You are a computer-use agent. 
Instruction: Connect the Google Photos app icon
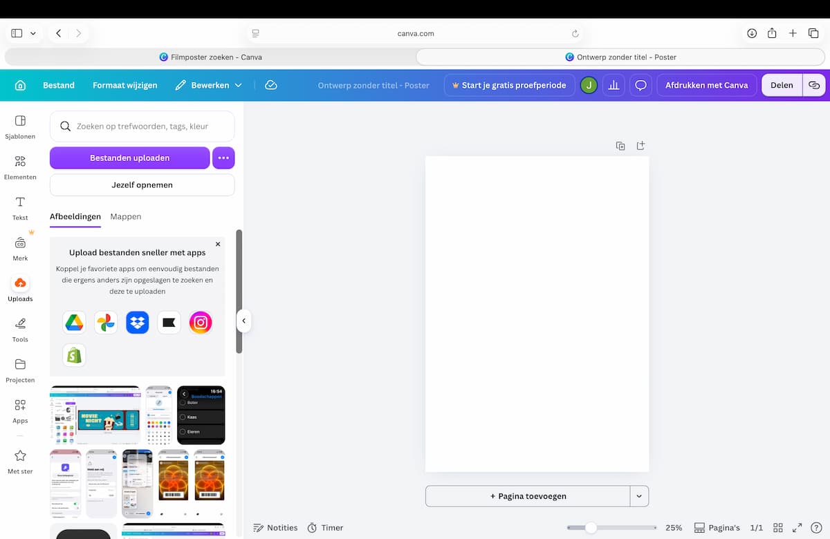106,322
